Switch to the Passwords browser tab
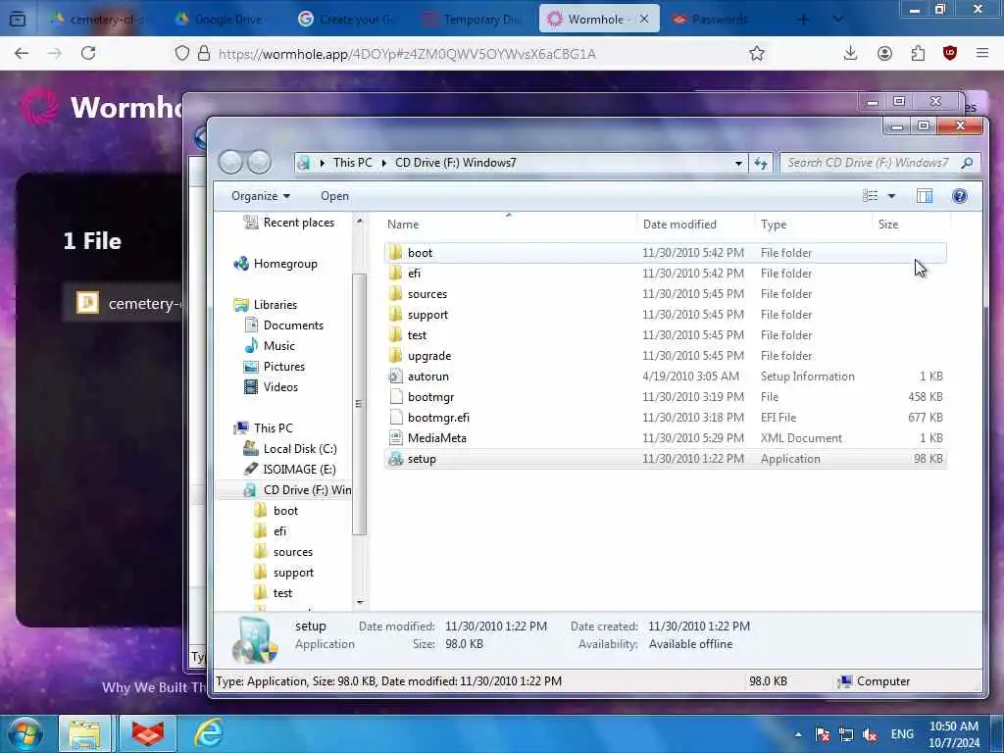 click(712, 20)
